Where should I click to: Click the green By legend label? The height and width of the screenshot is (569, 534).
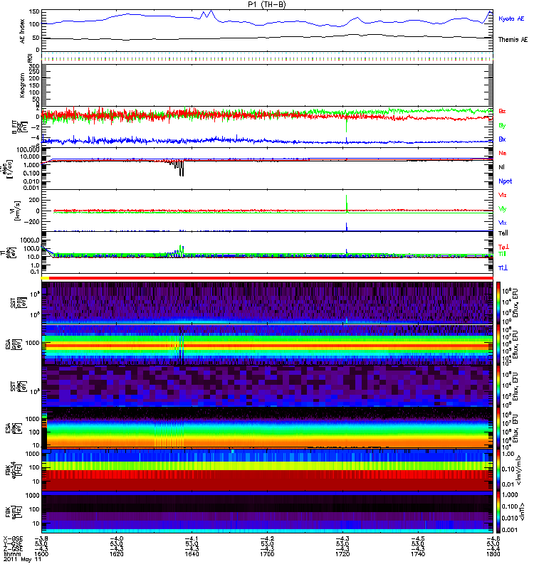[502, 126]
